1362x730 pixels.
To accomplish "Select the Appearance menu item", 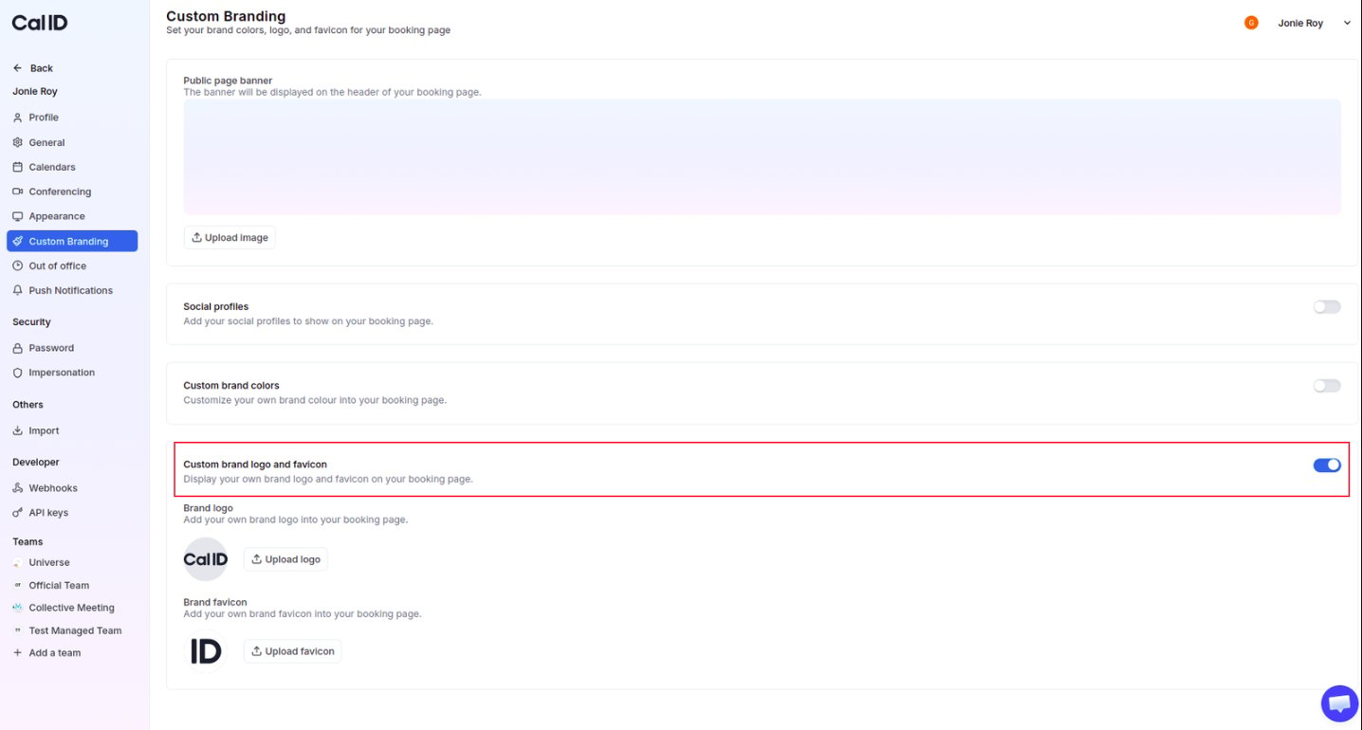I will (x=72, y=216).
